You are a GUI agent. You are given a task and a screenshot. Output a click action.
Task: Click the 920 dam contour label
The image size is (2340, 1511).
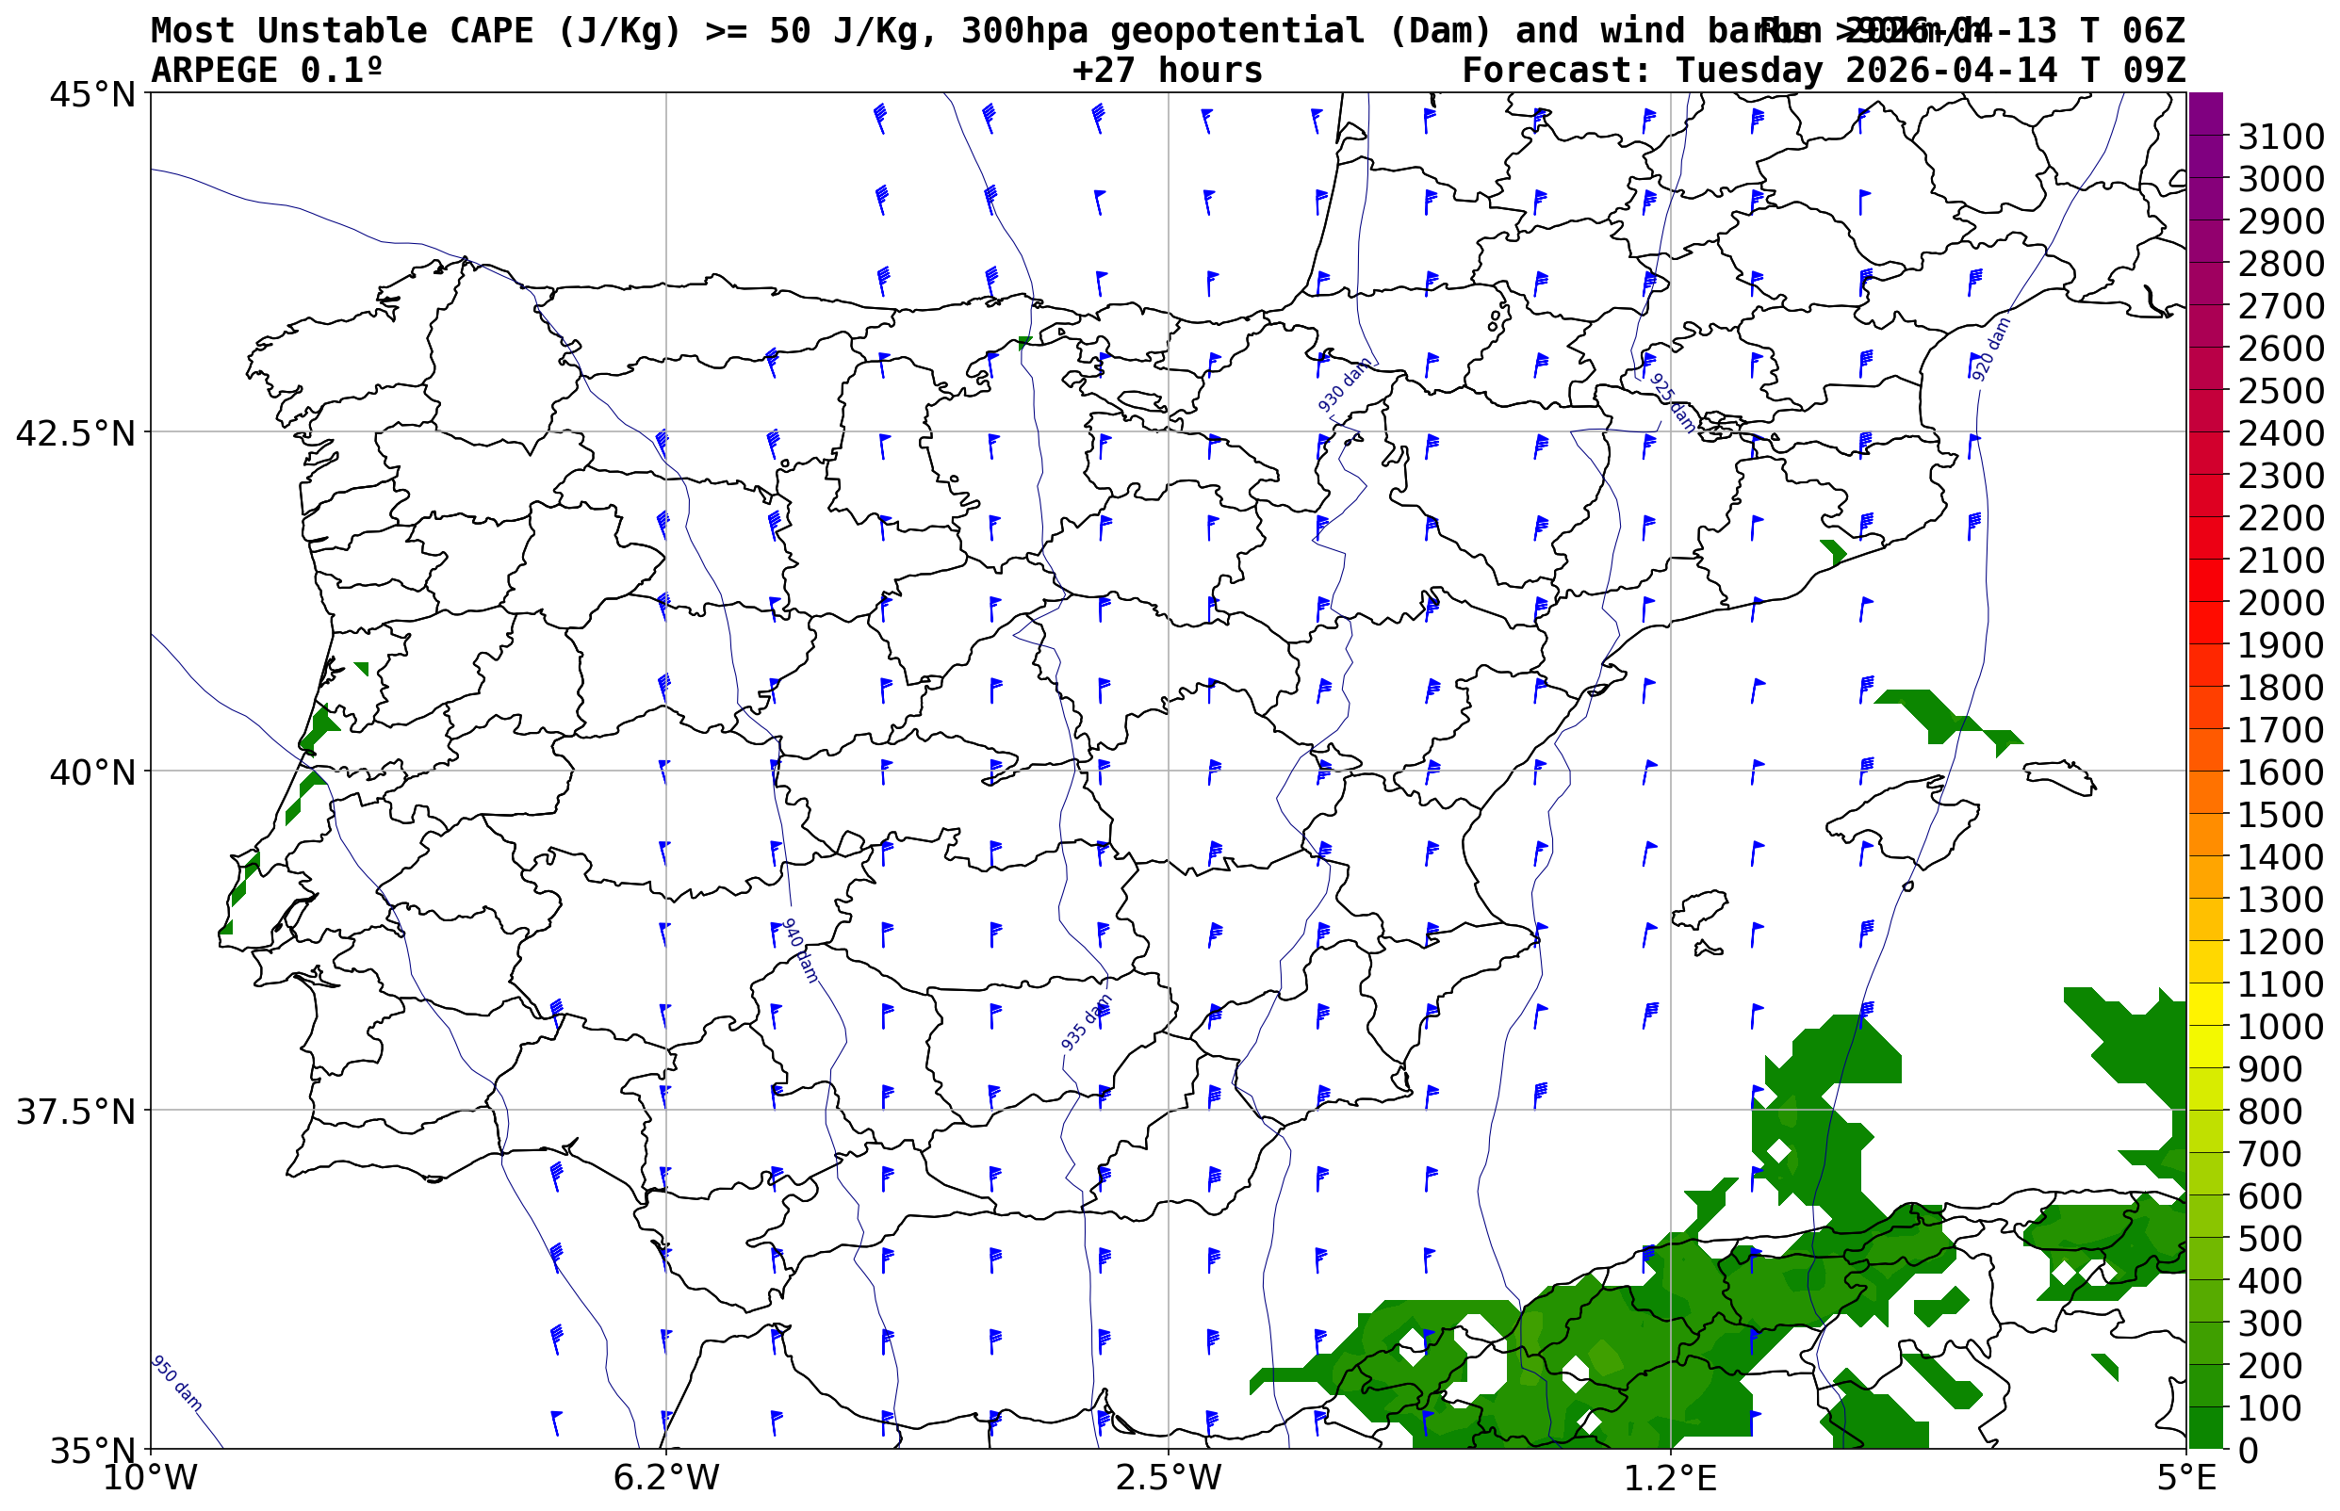pyautogui.click(x=1990, y=349)
